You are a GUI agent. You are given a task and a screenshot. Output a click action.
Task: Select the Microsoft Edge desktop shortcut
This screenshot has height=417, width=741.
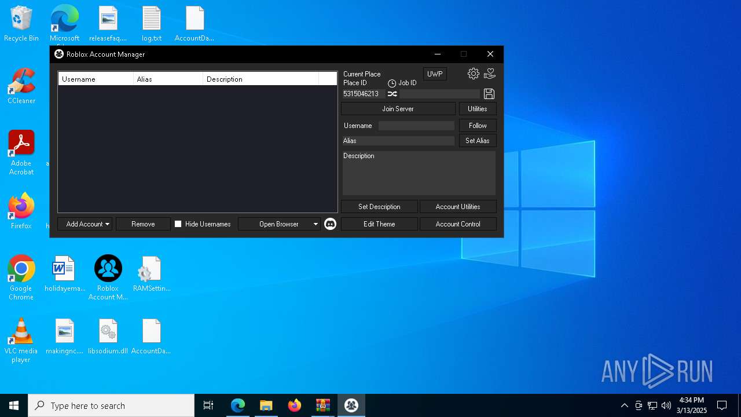64,24
